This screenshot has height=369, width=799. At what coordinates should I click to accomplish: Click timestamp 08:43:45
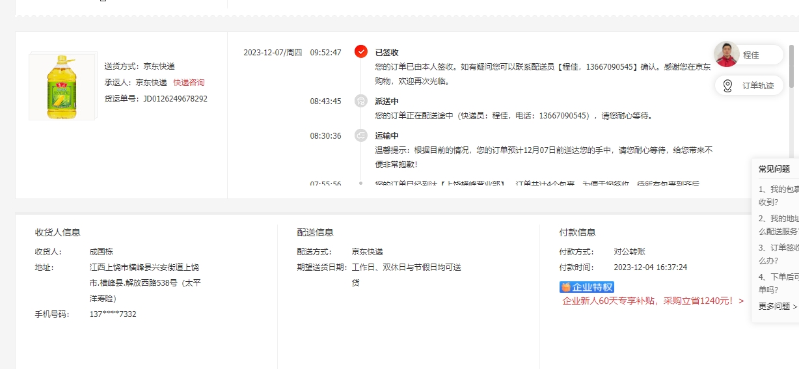point(325,102)
